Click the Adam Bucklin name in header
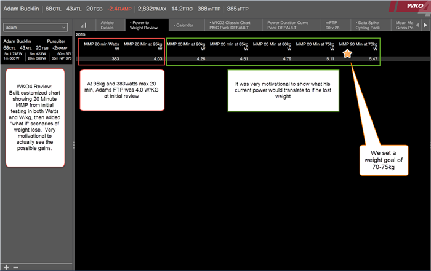The width and height of the screenshot is (431, 271). 21,9
